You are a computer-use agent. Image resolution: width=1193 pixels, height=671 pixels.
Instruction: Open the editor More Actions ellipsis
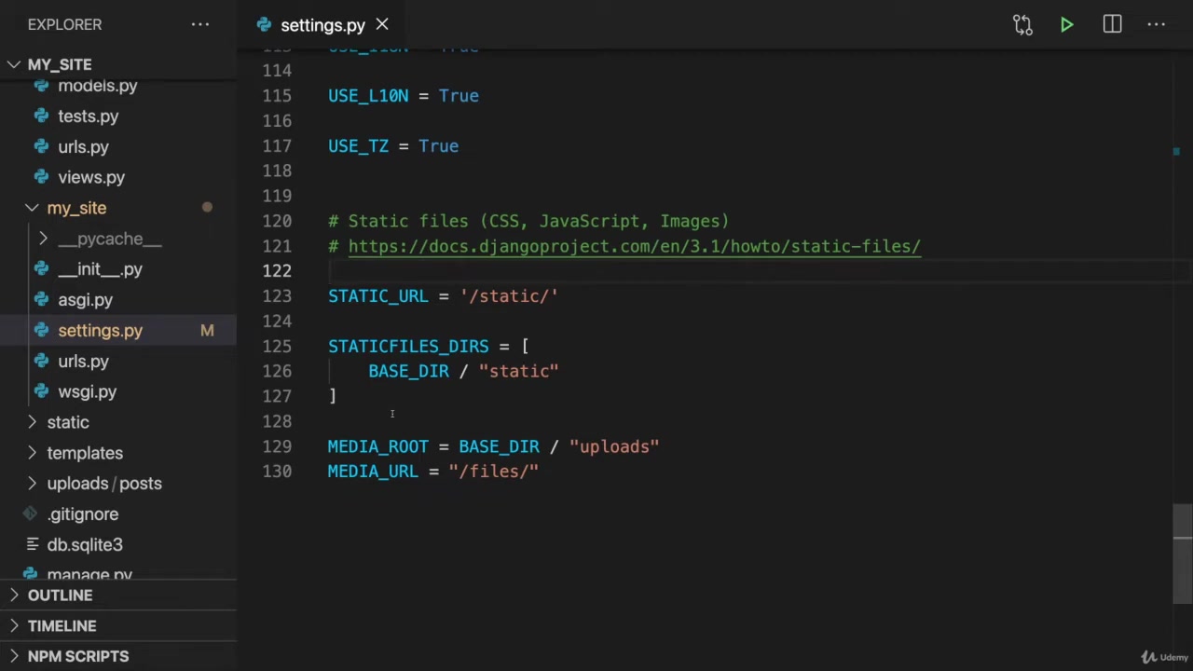pos(1157,25)
